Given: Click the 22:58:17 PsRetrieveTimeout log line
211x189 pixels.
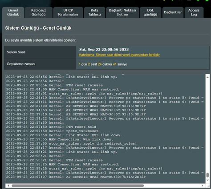Looking at the screenshot, I should (x=105, y=148).
